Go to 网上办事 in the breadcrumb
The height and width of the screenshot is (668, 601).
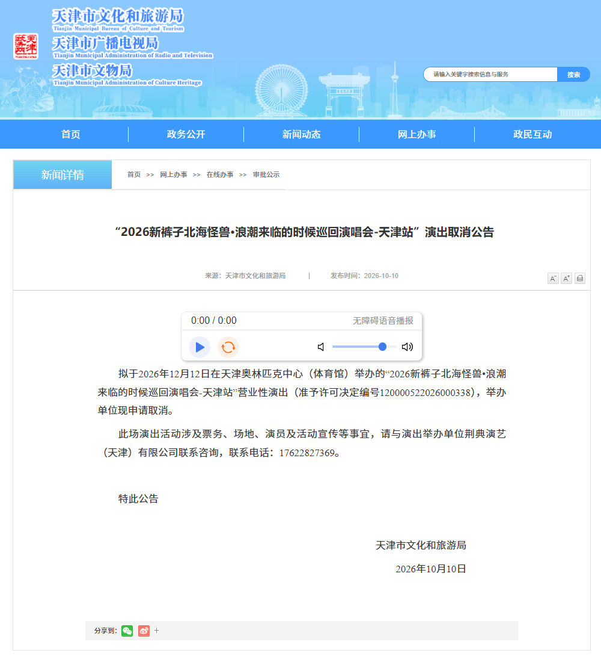point(174,175)
